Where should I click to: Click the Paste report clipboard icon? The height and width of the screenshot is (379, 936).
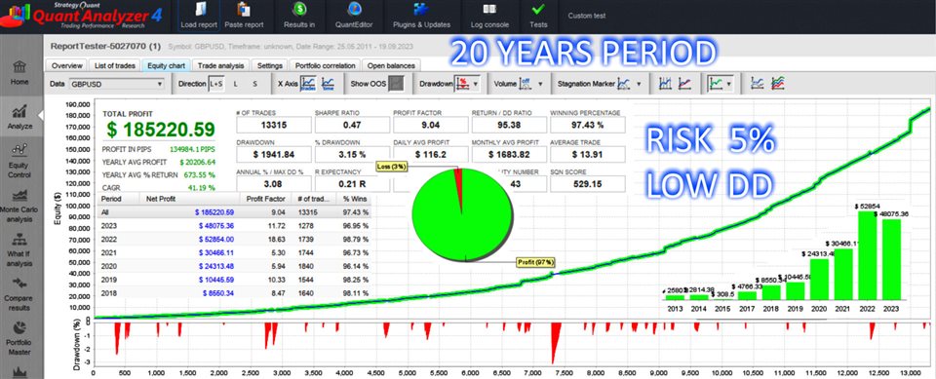[244, 10]
